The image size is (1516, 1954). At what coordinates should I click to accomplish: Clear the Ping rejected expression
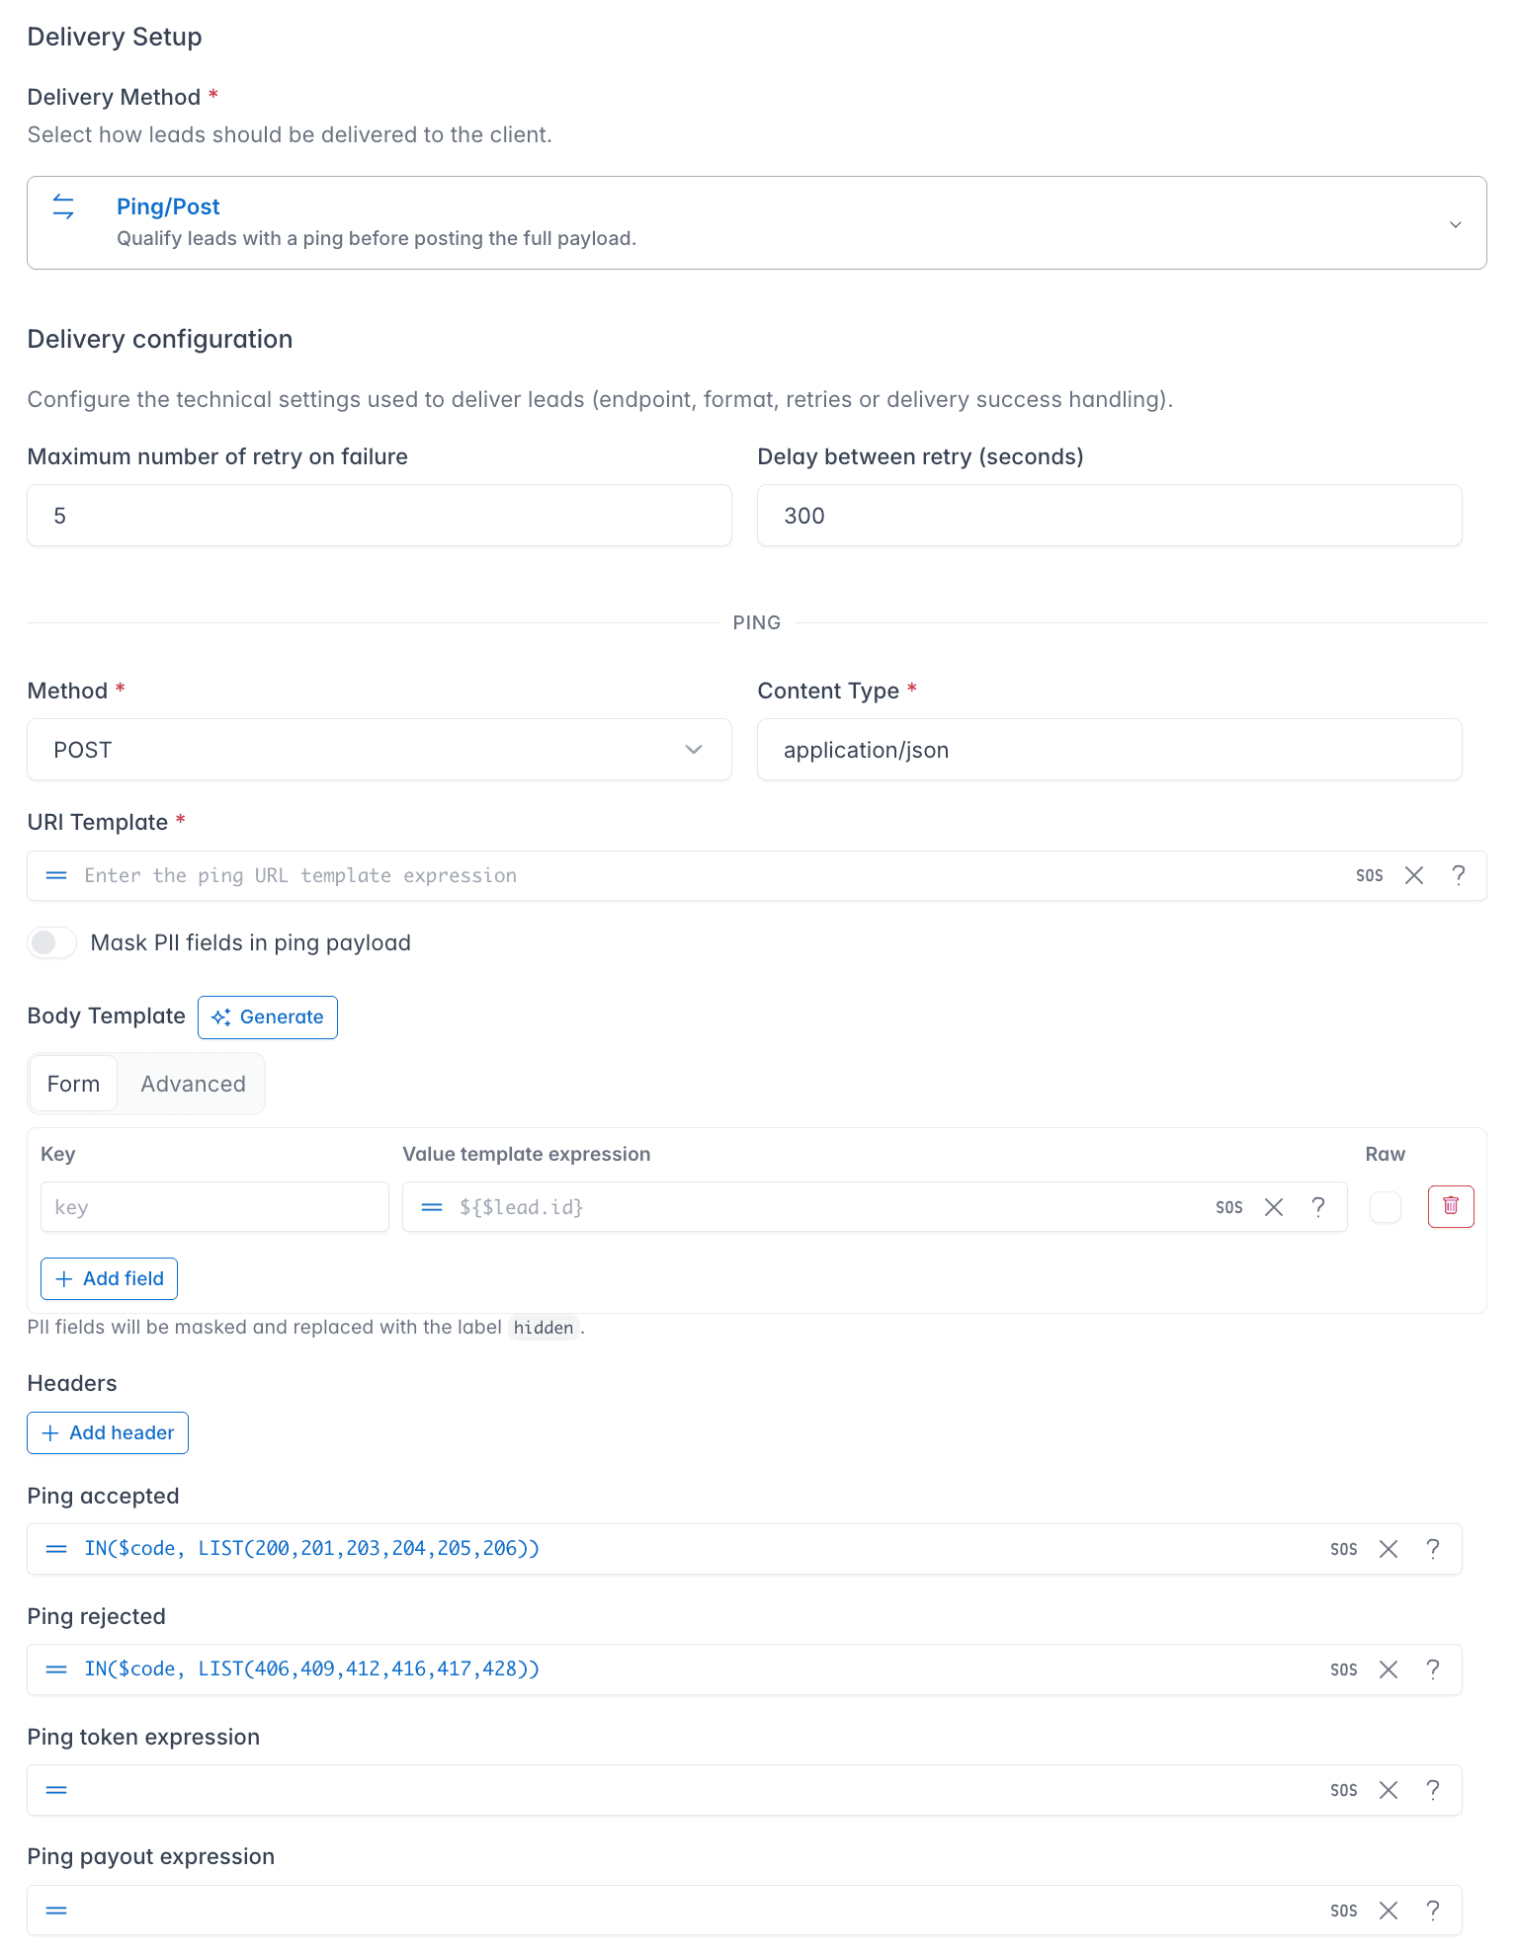coord(1389,1669)
